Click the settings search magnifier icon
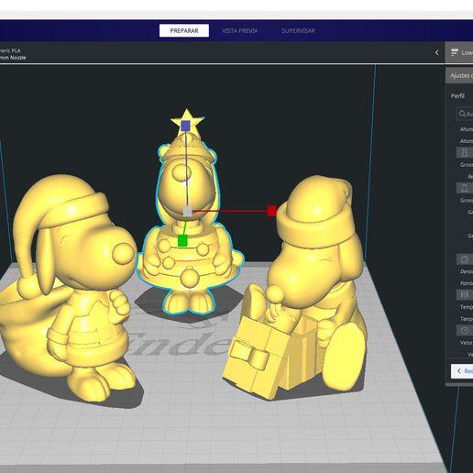 [462, 114]
